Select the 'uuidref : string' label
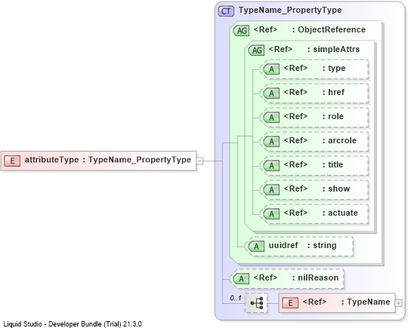 (303, 245)
